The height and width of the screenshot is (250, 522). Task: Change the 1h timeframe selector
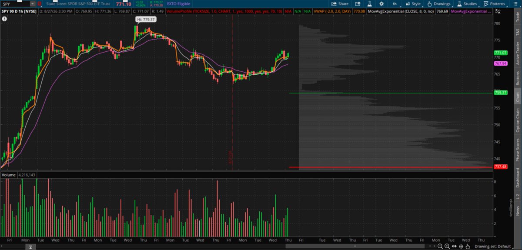point(395,3)
